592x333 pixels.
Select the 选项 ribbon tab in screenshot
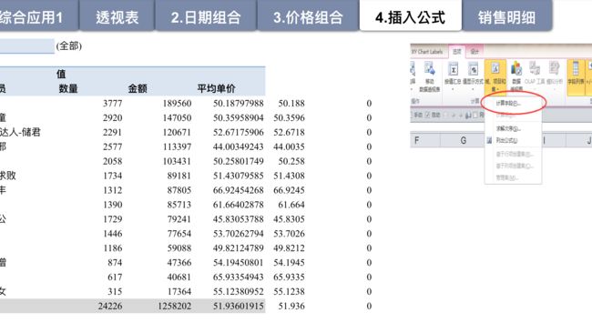(457, 51)
